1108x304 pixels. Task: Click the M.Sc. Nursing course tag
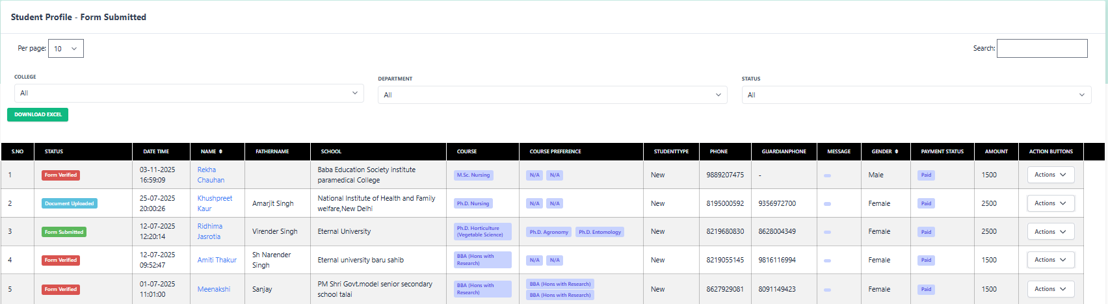[x=473, y=175]
